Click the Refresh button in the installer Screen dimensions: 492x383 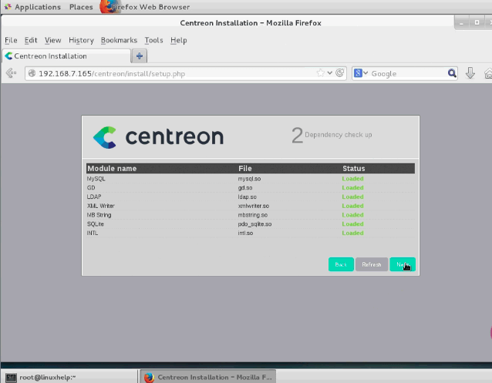coord(372,264)
